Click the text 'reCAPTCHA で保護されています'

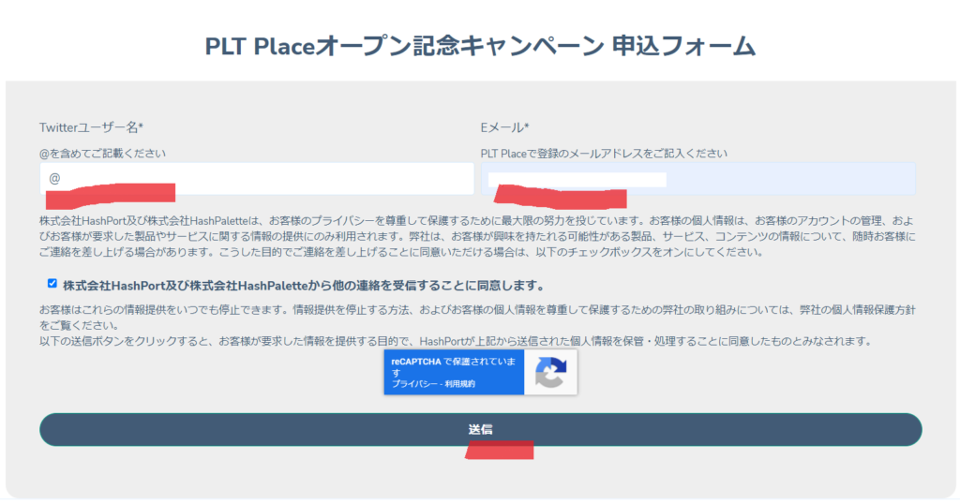coord(454,366)
